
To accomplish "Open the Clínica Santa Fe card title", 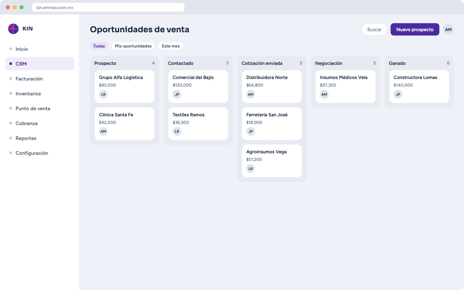I will (116, 115).
